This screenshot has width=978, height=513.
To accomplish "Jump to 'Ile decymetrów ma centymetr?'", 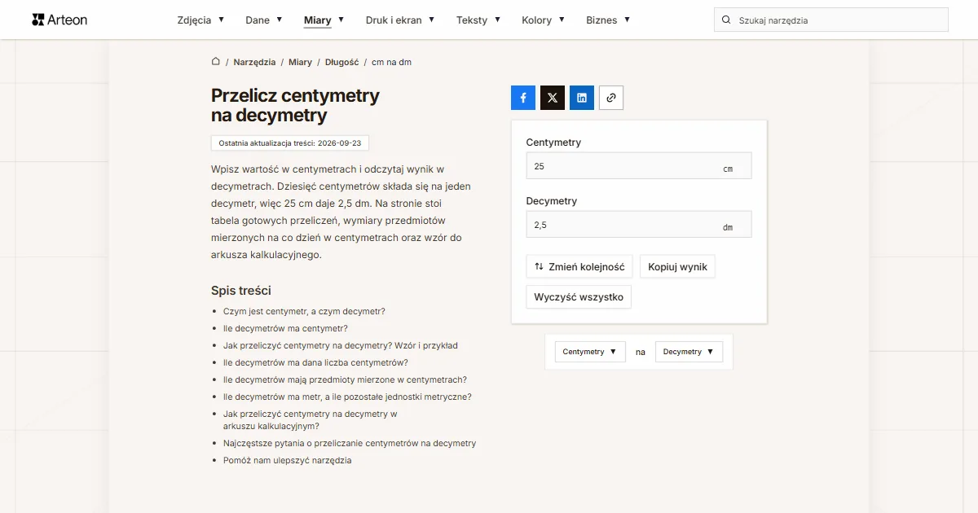I will [285, 328].
